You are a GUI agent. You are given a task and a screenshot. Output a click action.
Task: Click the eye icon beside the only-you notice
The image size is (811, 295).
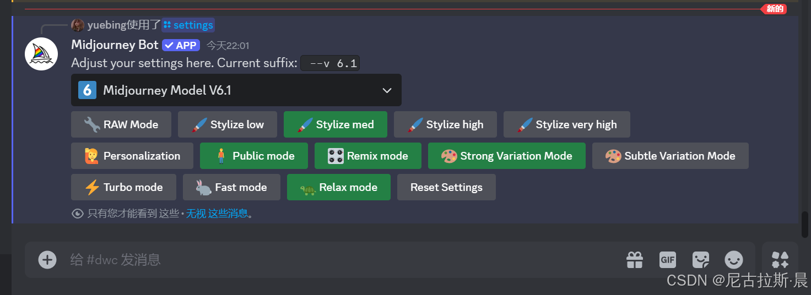tap(78, 214)
